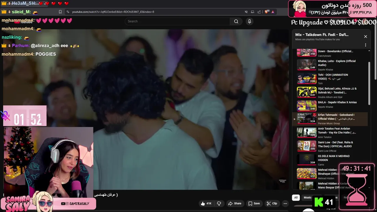Select the All filter chip

296,198
